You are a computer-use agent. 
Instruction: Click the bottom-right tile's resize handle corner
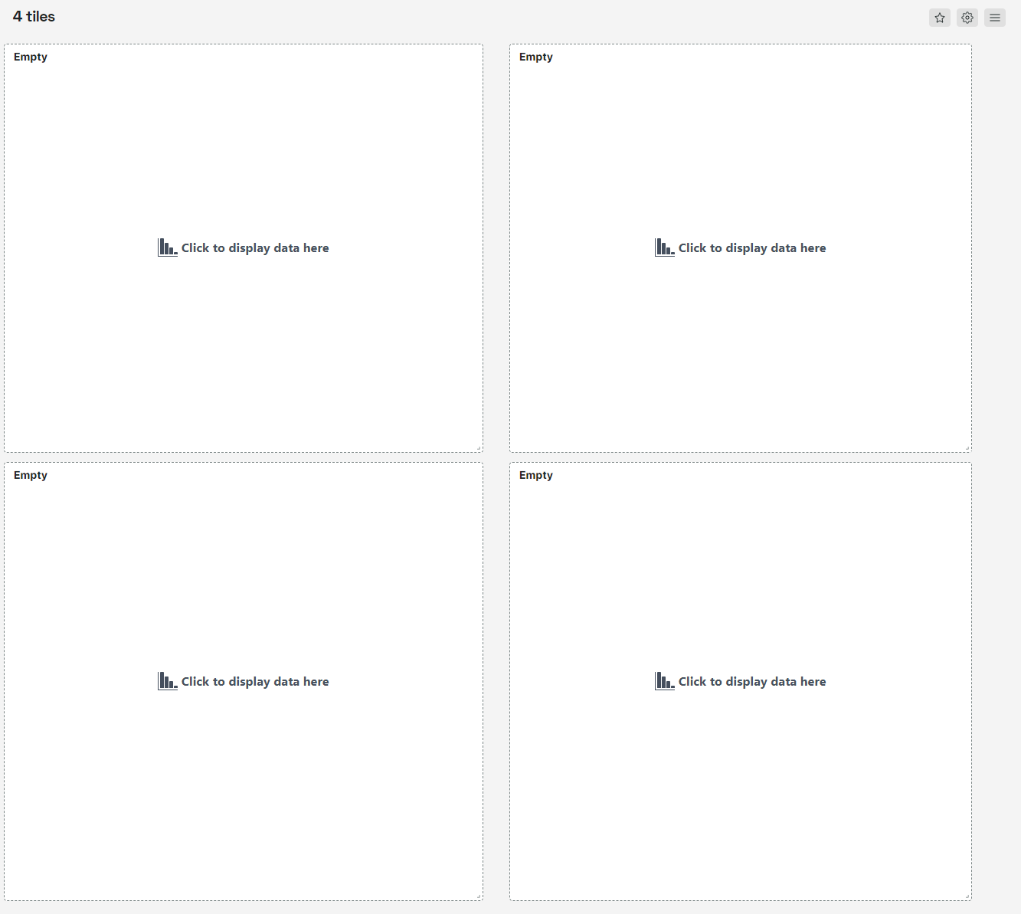pos(967,896)
